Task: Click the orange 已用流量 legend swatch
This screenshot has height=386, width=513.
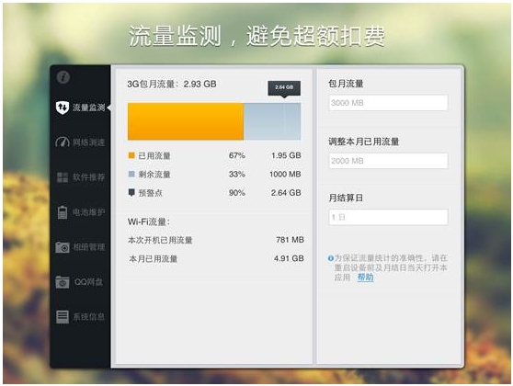Action: [x=131, y=155]
